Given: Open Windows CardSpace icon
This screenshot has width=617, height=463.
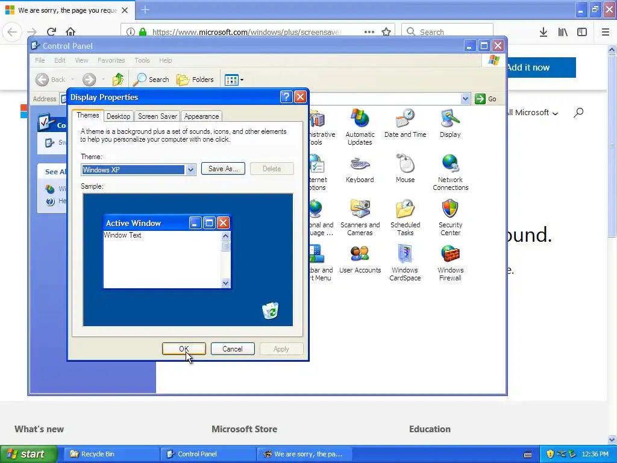Looking at the screenshot, I should 405,263.
